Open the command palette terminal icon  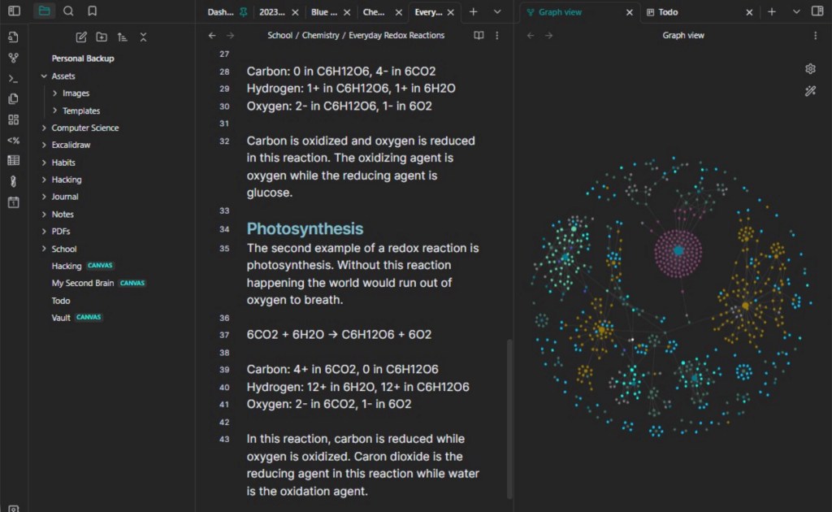click(13, 79)
